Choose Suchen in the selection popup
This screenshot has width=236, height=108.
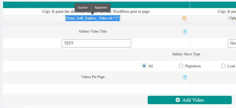(x=83, y=7)
